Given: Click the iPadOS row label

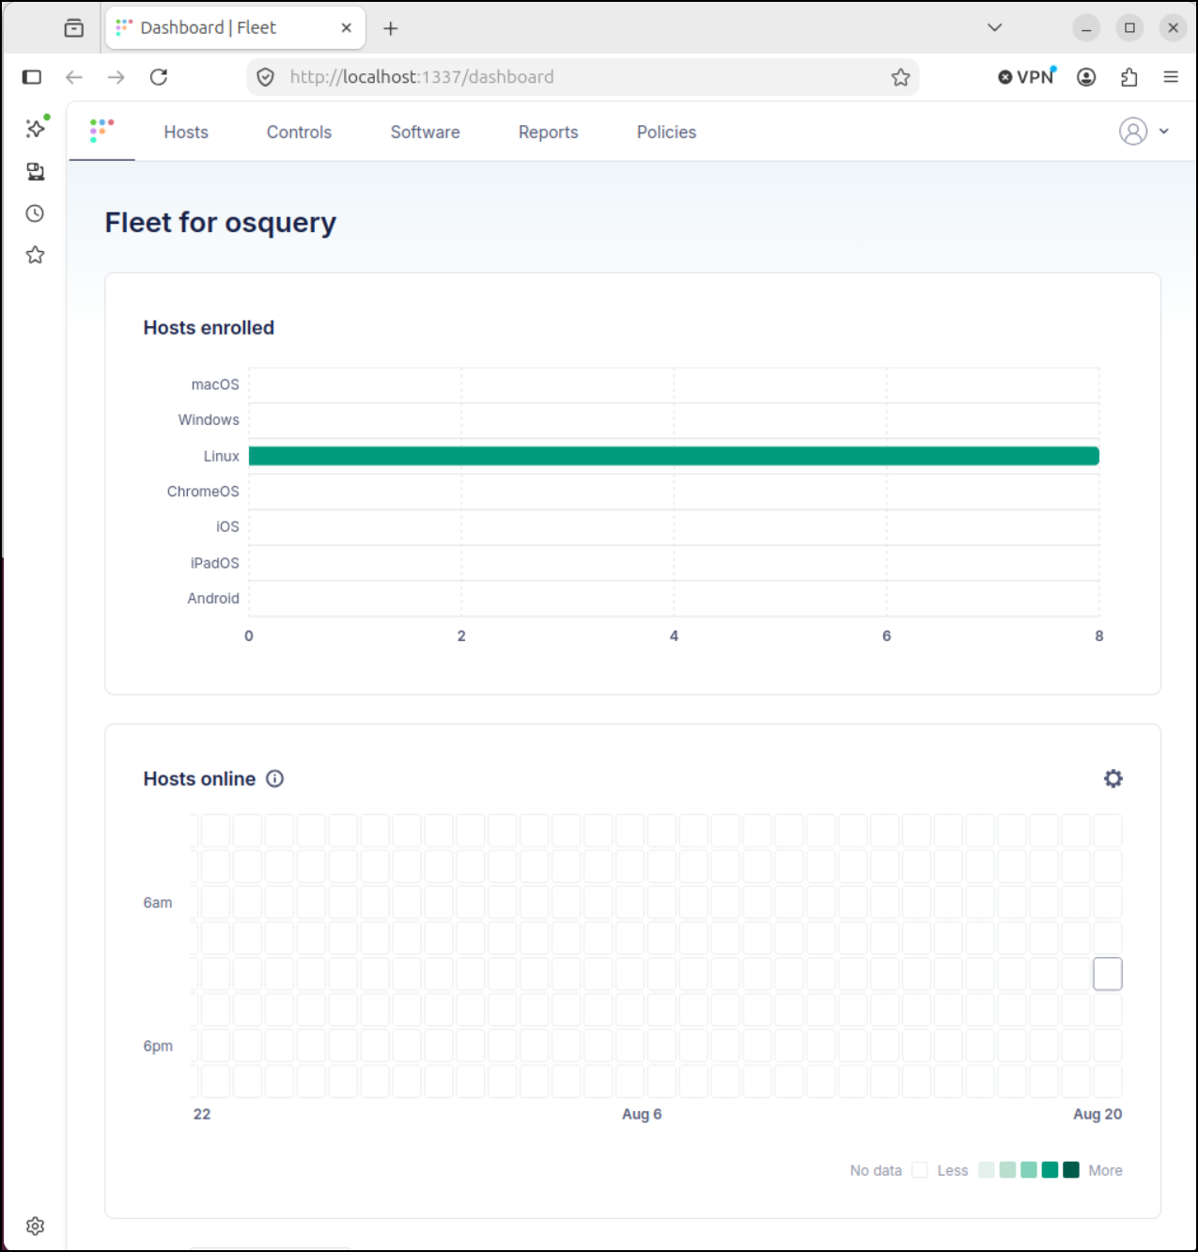Looking at the screenshot, I should pyautogui.click(x=214, y=563).
